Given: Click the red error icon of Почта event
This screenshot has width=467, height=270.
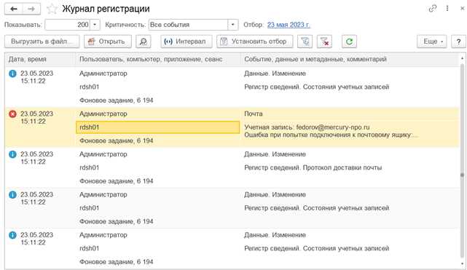Looking at the screenshot, I should click(x=12, y=114).
